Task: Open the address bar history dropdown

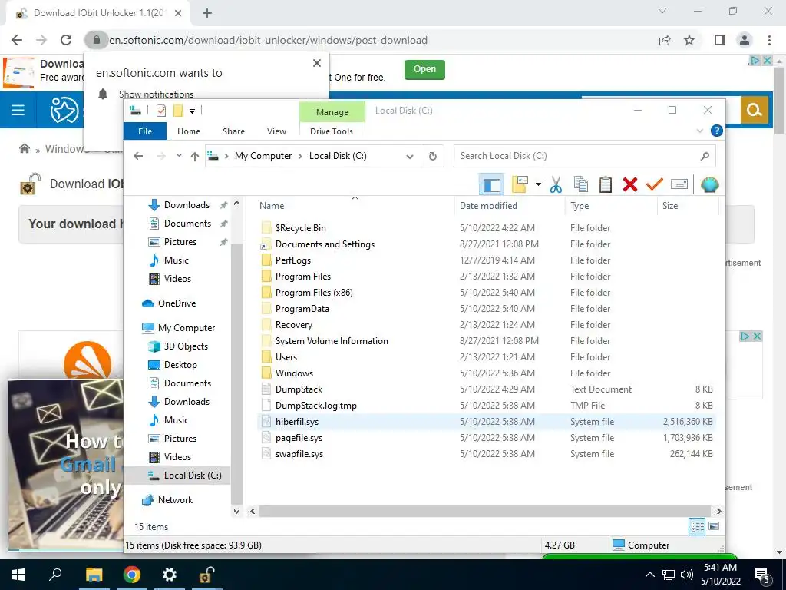Action: (x=410, y=156)
